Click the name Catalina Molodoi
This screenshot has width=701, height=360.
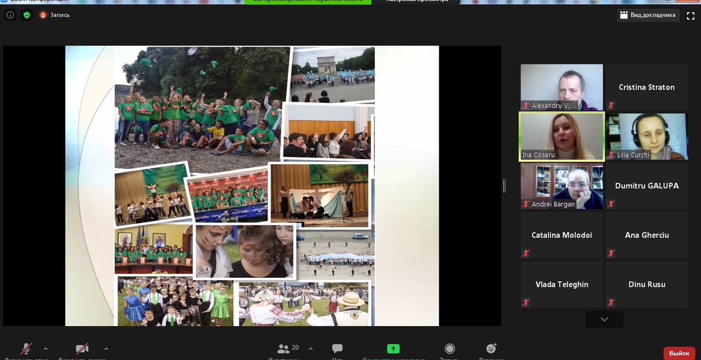tap(562, 235)
